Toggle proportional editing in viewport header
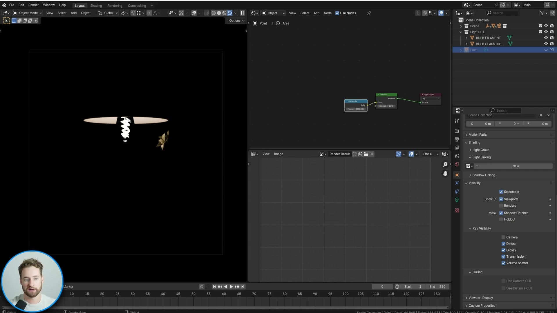 (x=149, y=13)
